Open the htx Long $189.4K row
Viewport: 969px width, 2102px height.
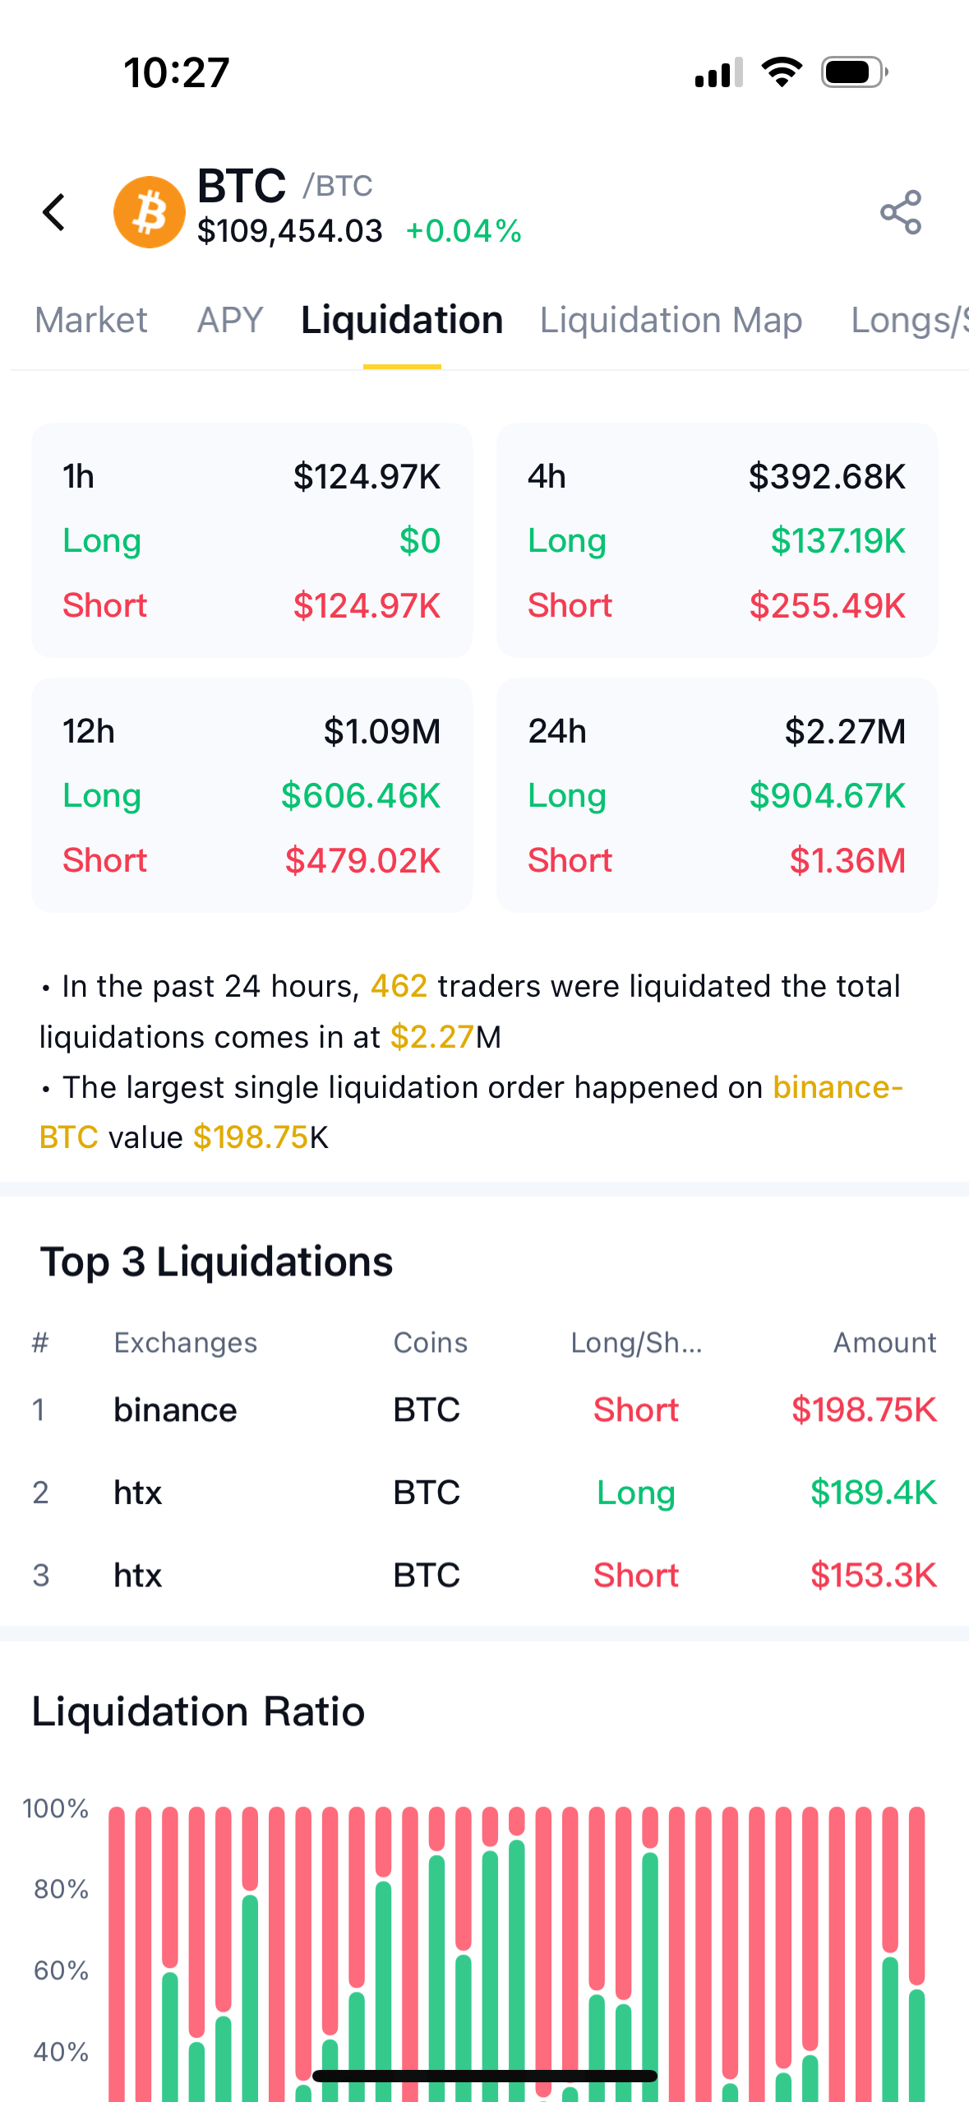point(484,1493)
